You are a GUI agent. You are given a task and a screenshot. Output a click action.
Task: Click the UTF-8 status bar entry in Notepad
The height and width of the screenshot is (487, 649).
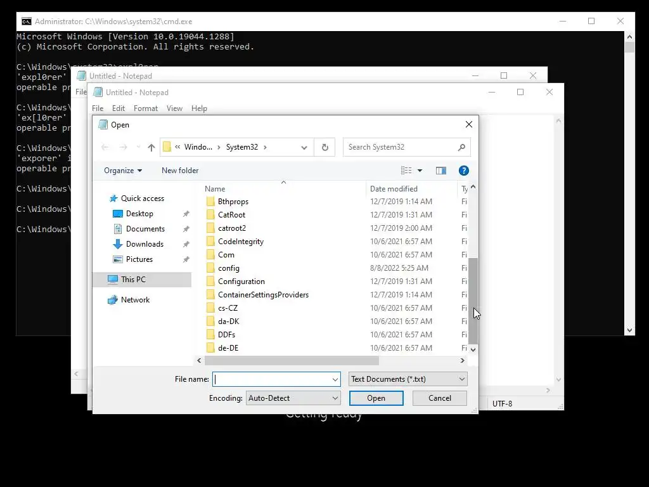[502, 404]
